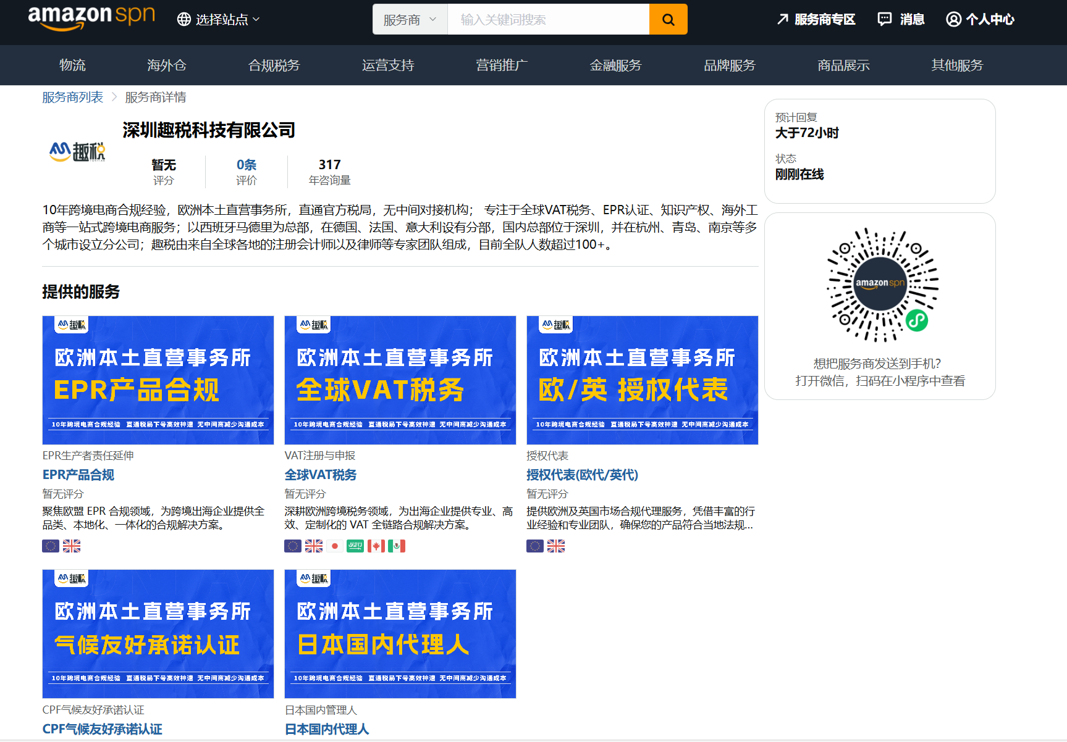Click the user avatar icon beside 个人中心
Screen dimensions: 1067x742
[953, 20]
